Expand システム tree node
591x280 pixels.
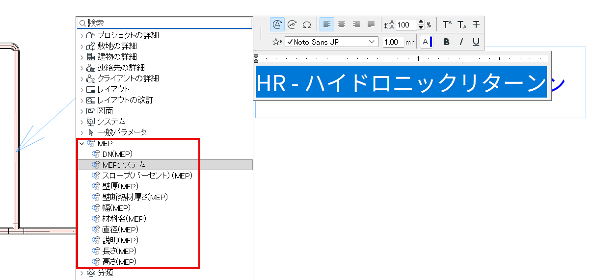(x=81, y=122)
